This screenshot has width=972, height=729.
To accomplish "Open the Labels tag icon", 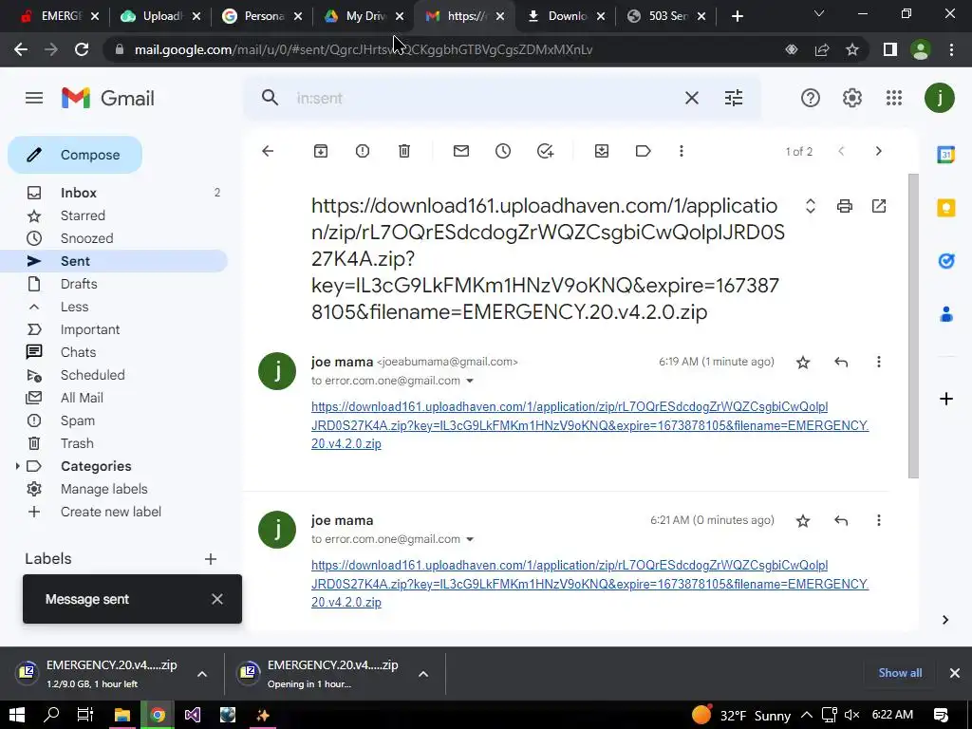I will 643,151.
